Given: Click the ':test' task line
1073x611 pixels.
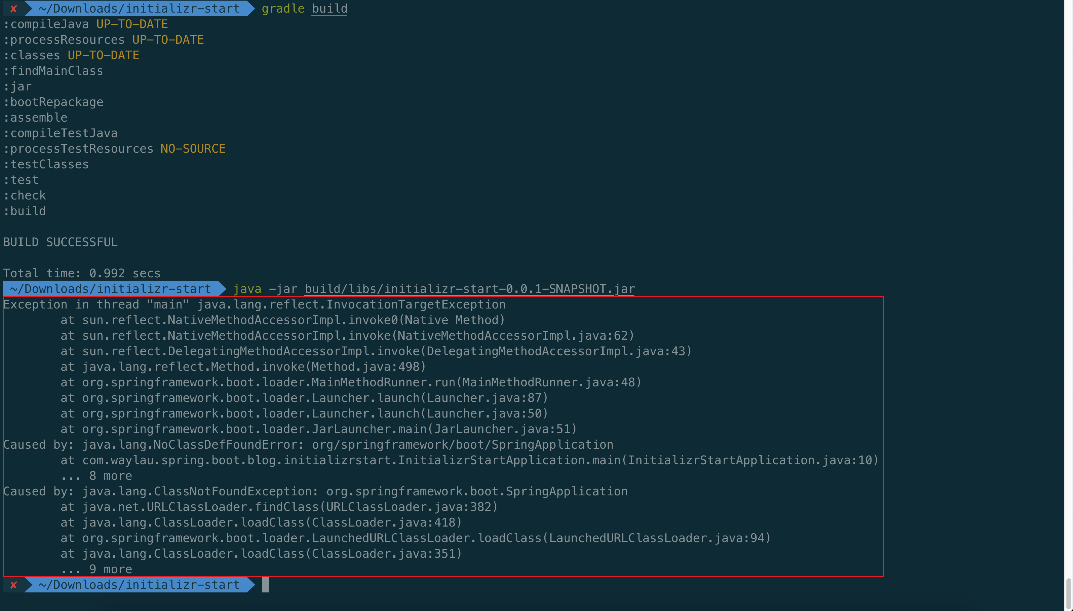Looking at the screenshot, I should 21,180.
